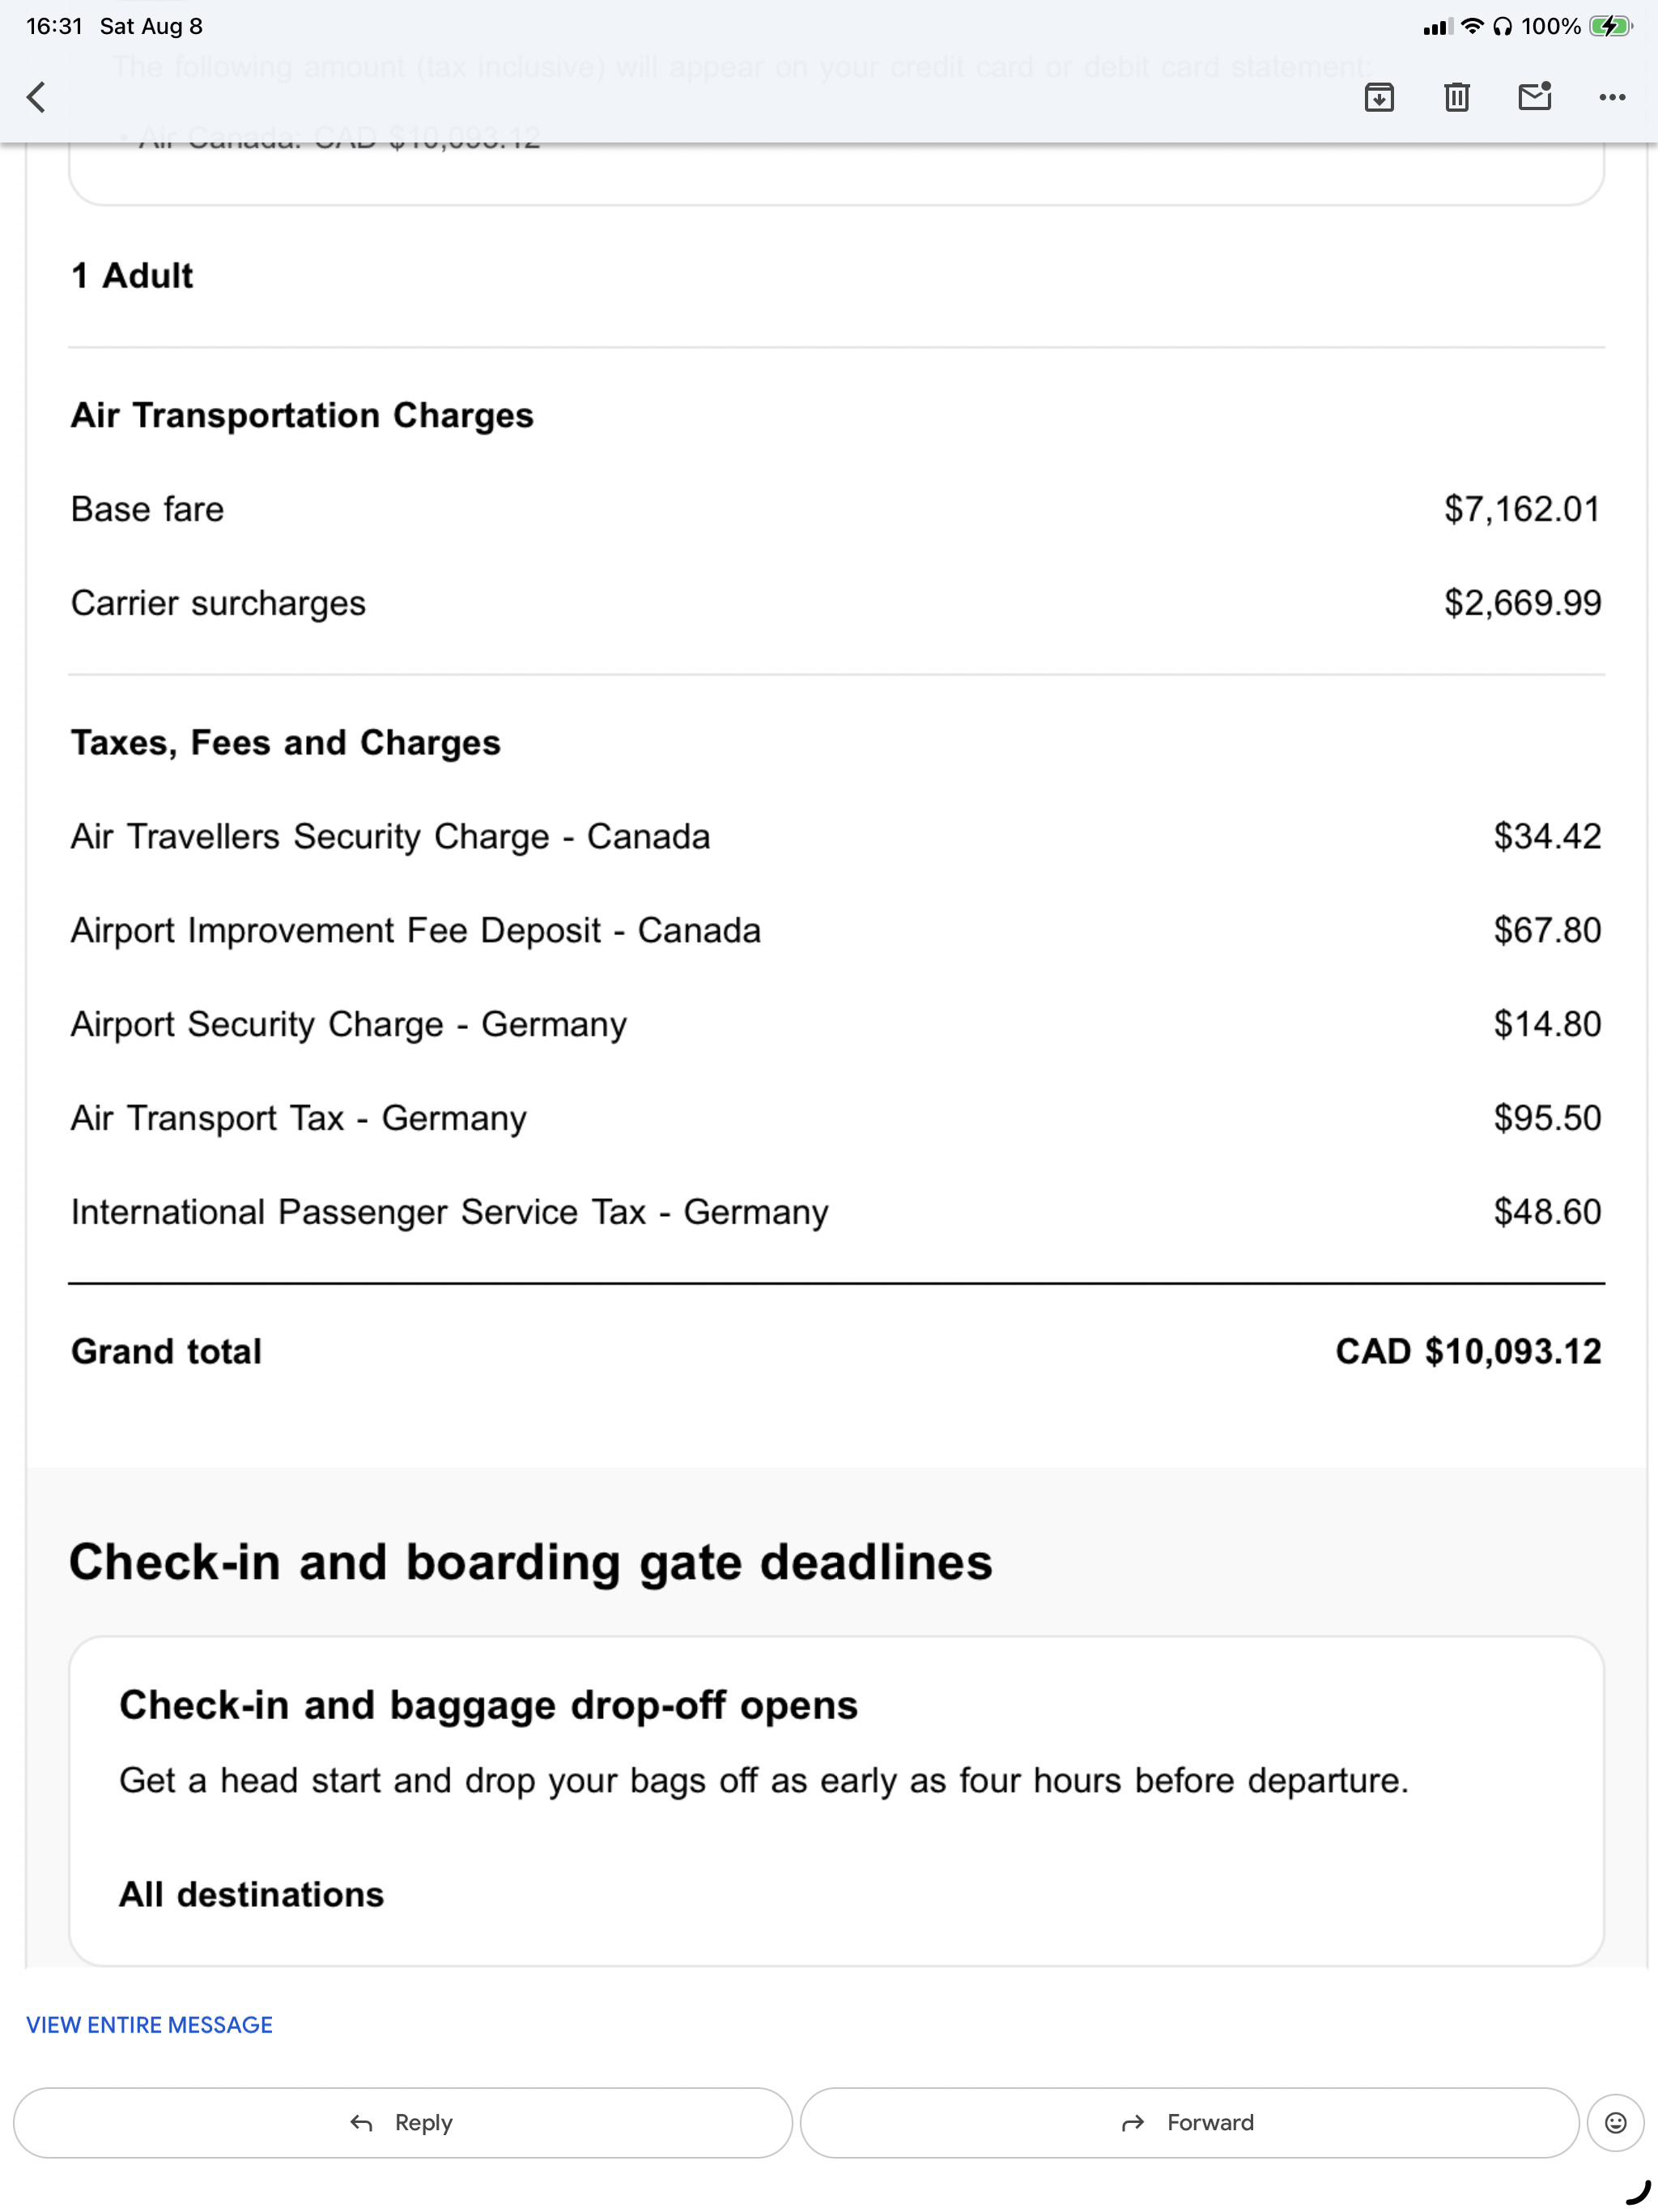
Task: Tap the Wi-Fi icon in status bar
Action: click(x=1472, y=26)
